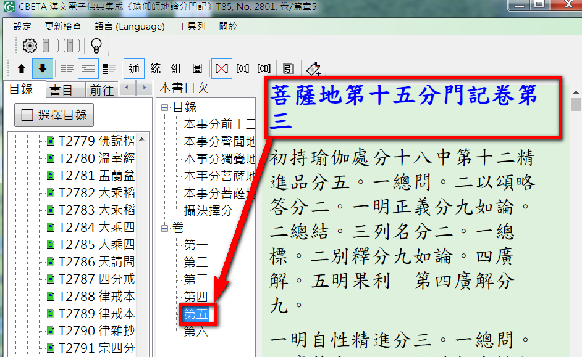Click the 引 citation icon
The width and height of the screenshot is (582, 357).
click(x=289, y=68)
